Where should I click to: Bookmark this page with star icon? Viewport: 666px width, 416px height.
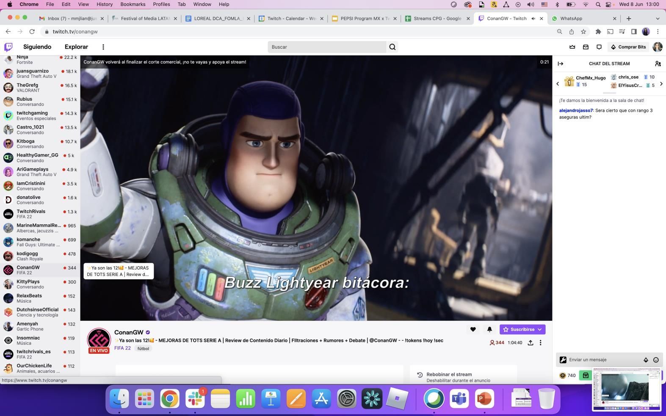583,32
